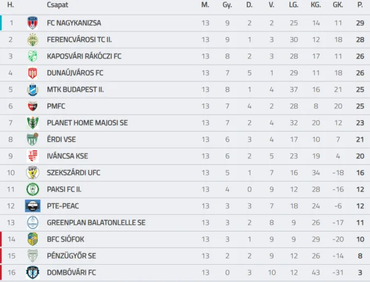The height and width of the screenshot is (282, 370).
Task: Click the PMFC team crest
Action: pyautogui.click(x=33, y=107)
